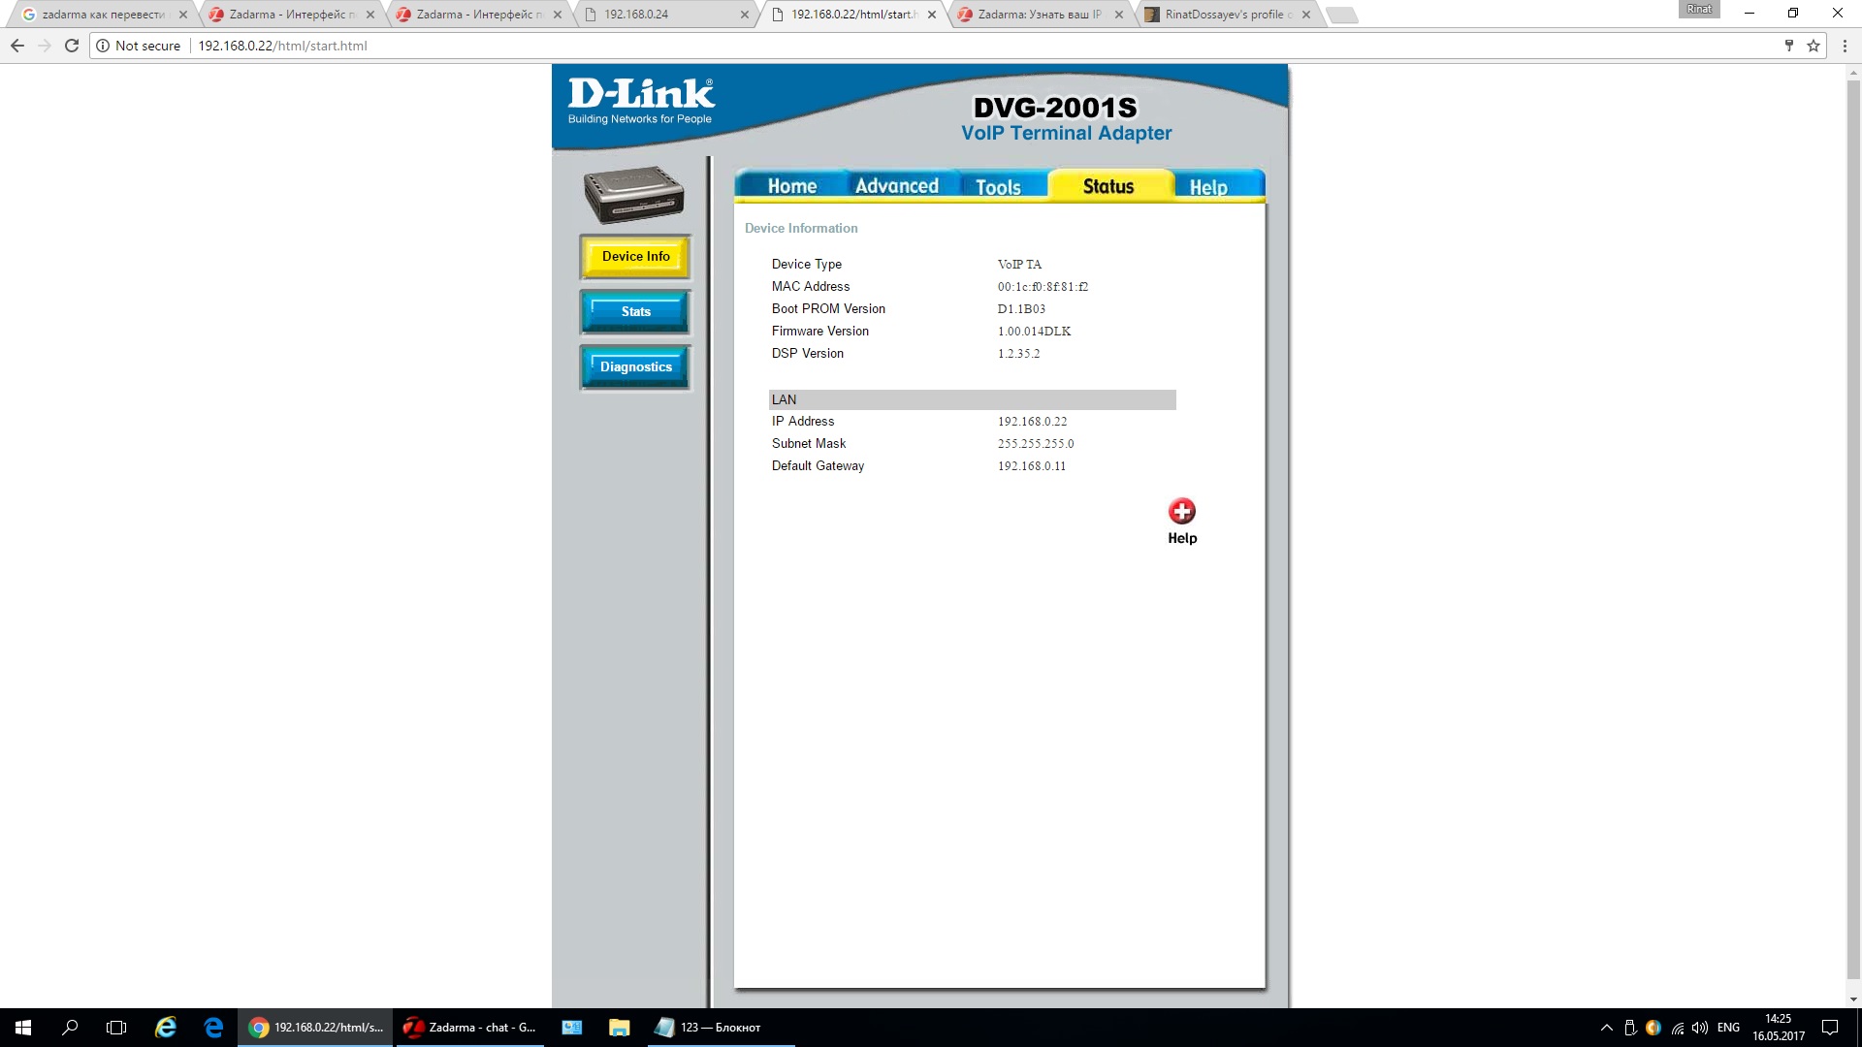This screenshot has width=1862, height=1047.
Task: Open File Explorer from the taskbar
Action: point(619,1028)
